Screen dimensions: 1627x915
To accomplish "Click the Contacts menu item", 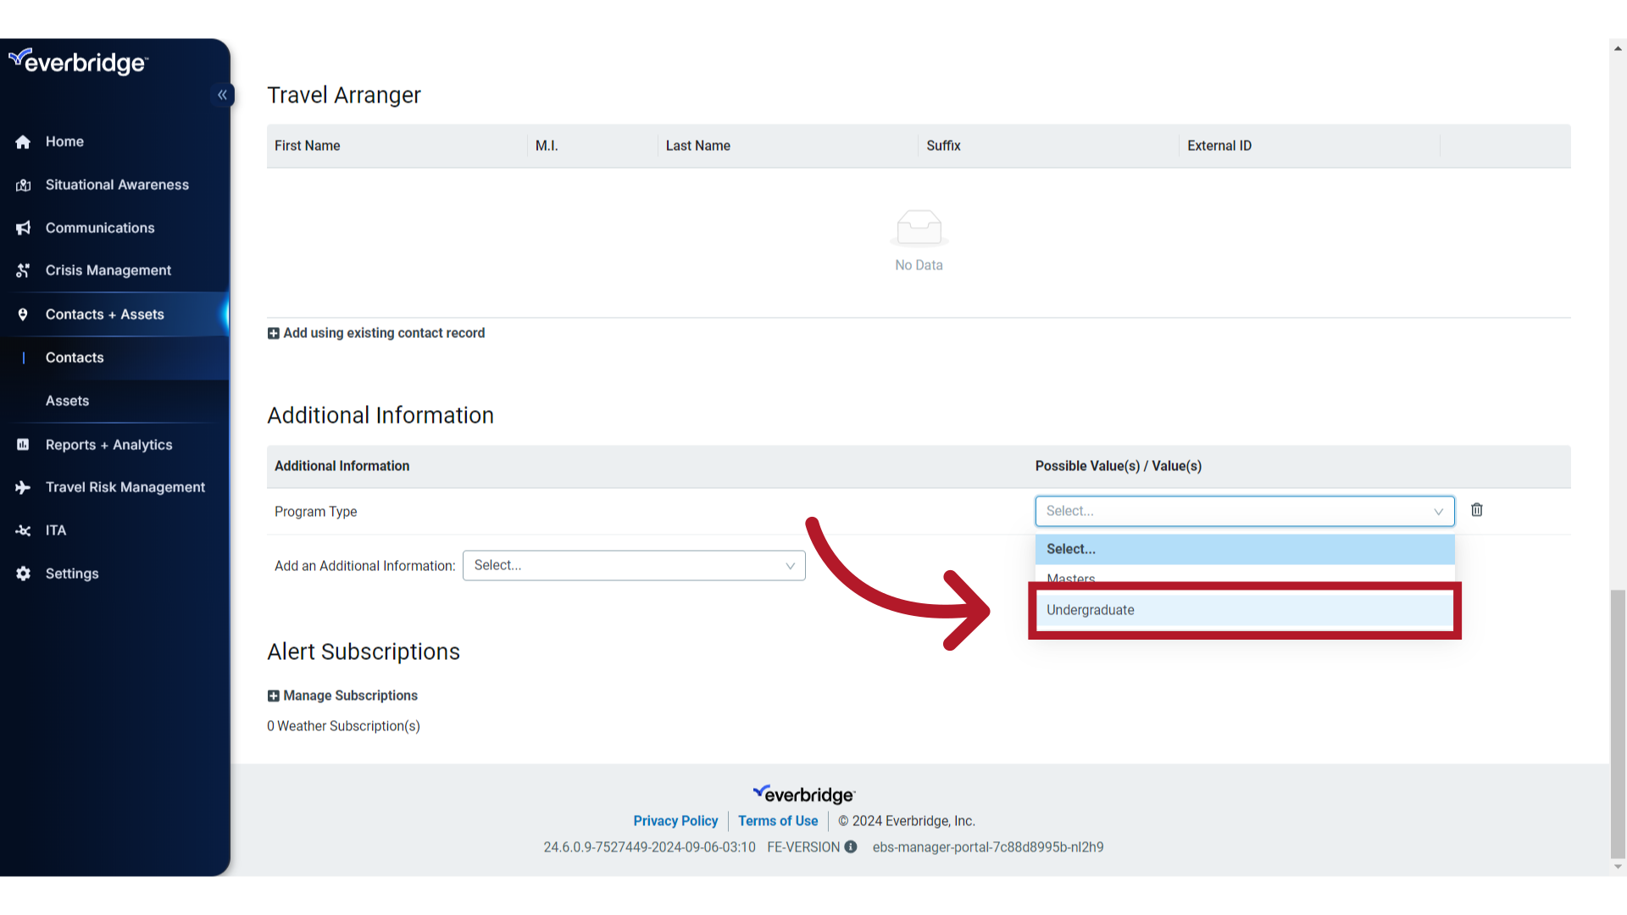I will (x=74, y=357).
